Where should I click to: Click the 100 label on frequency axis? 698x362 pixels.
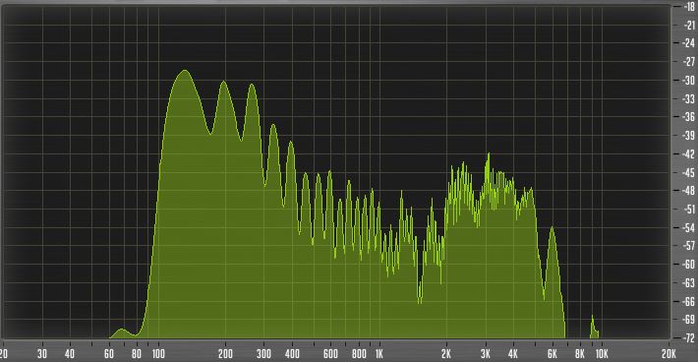pyautogui.click(x=158, y=354)
